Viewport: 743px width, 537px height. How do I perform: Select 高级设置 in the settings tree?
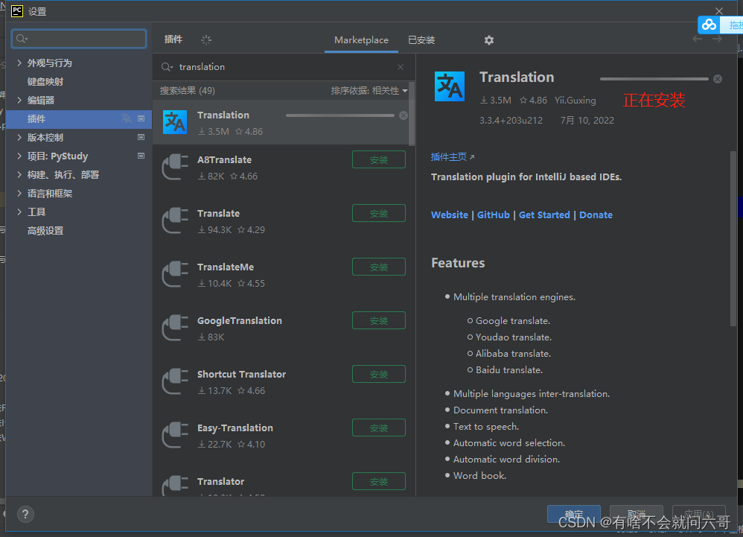(x=45, y=231)
